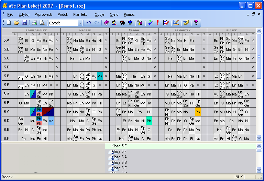Select green Ph lesson in 6.D Wednesday
Image resolution: width=264 pixels, height=181 pixels.
149,121
